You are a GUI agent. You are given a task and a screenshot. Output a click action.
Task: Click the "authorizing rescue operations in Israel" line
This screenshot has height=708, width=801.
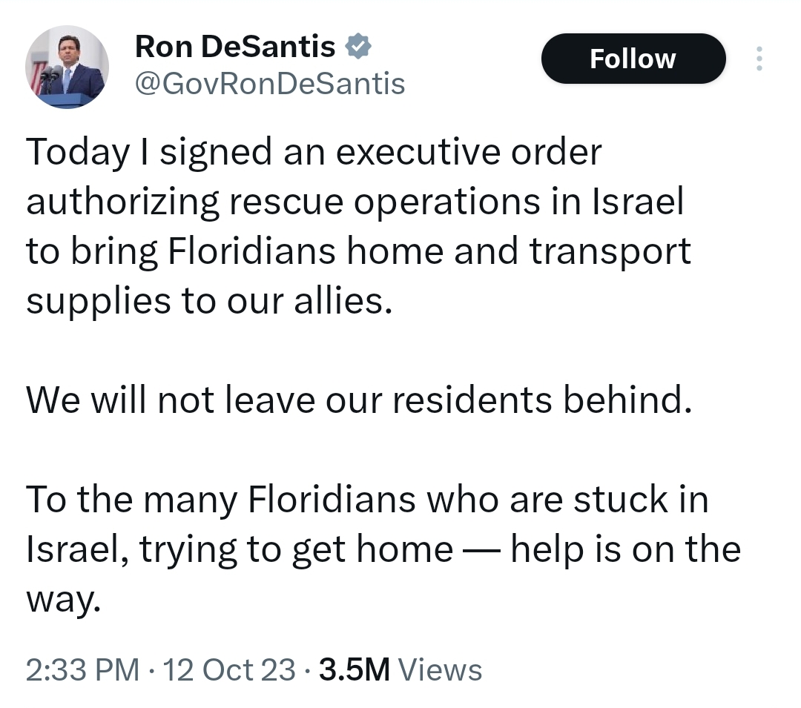(x=355, y=202)
